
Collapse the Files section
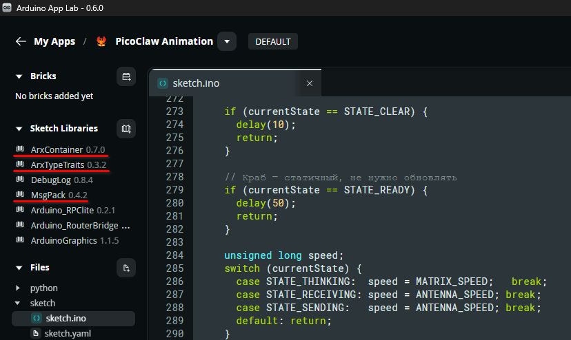19,268
